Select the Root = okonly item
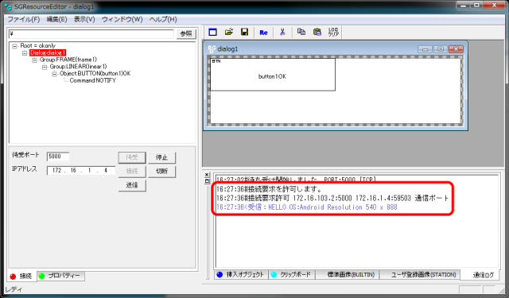509x298 pixels. 37,46
